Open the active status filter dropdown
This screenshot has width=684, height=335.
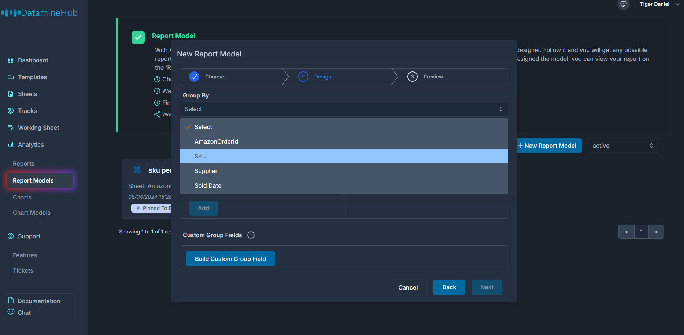[623, 146]
